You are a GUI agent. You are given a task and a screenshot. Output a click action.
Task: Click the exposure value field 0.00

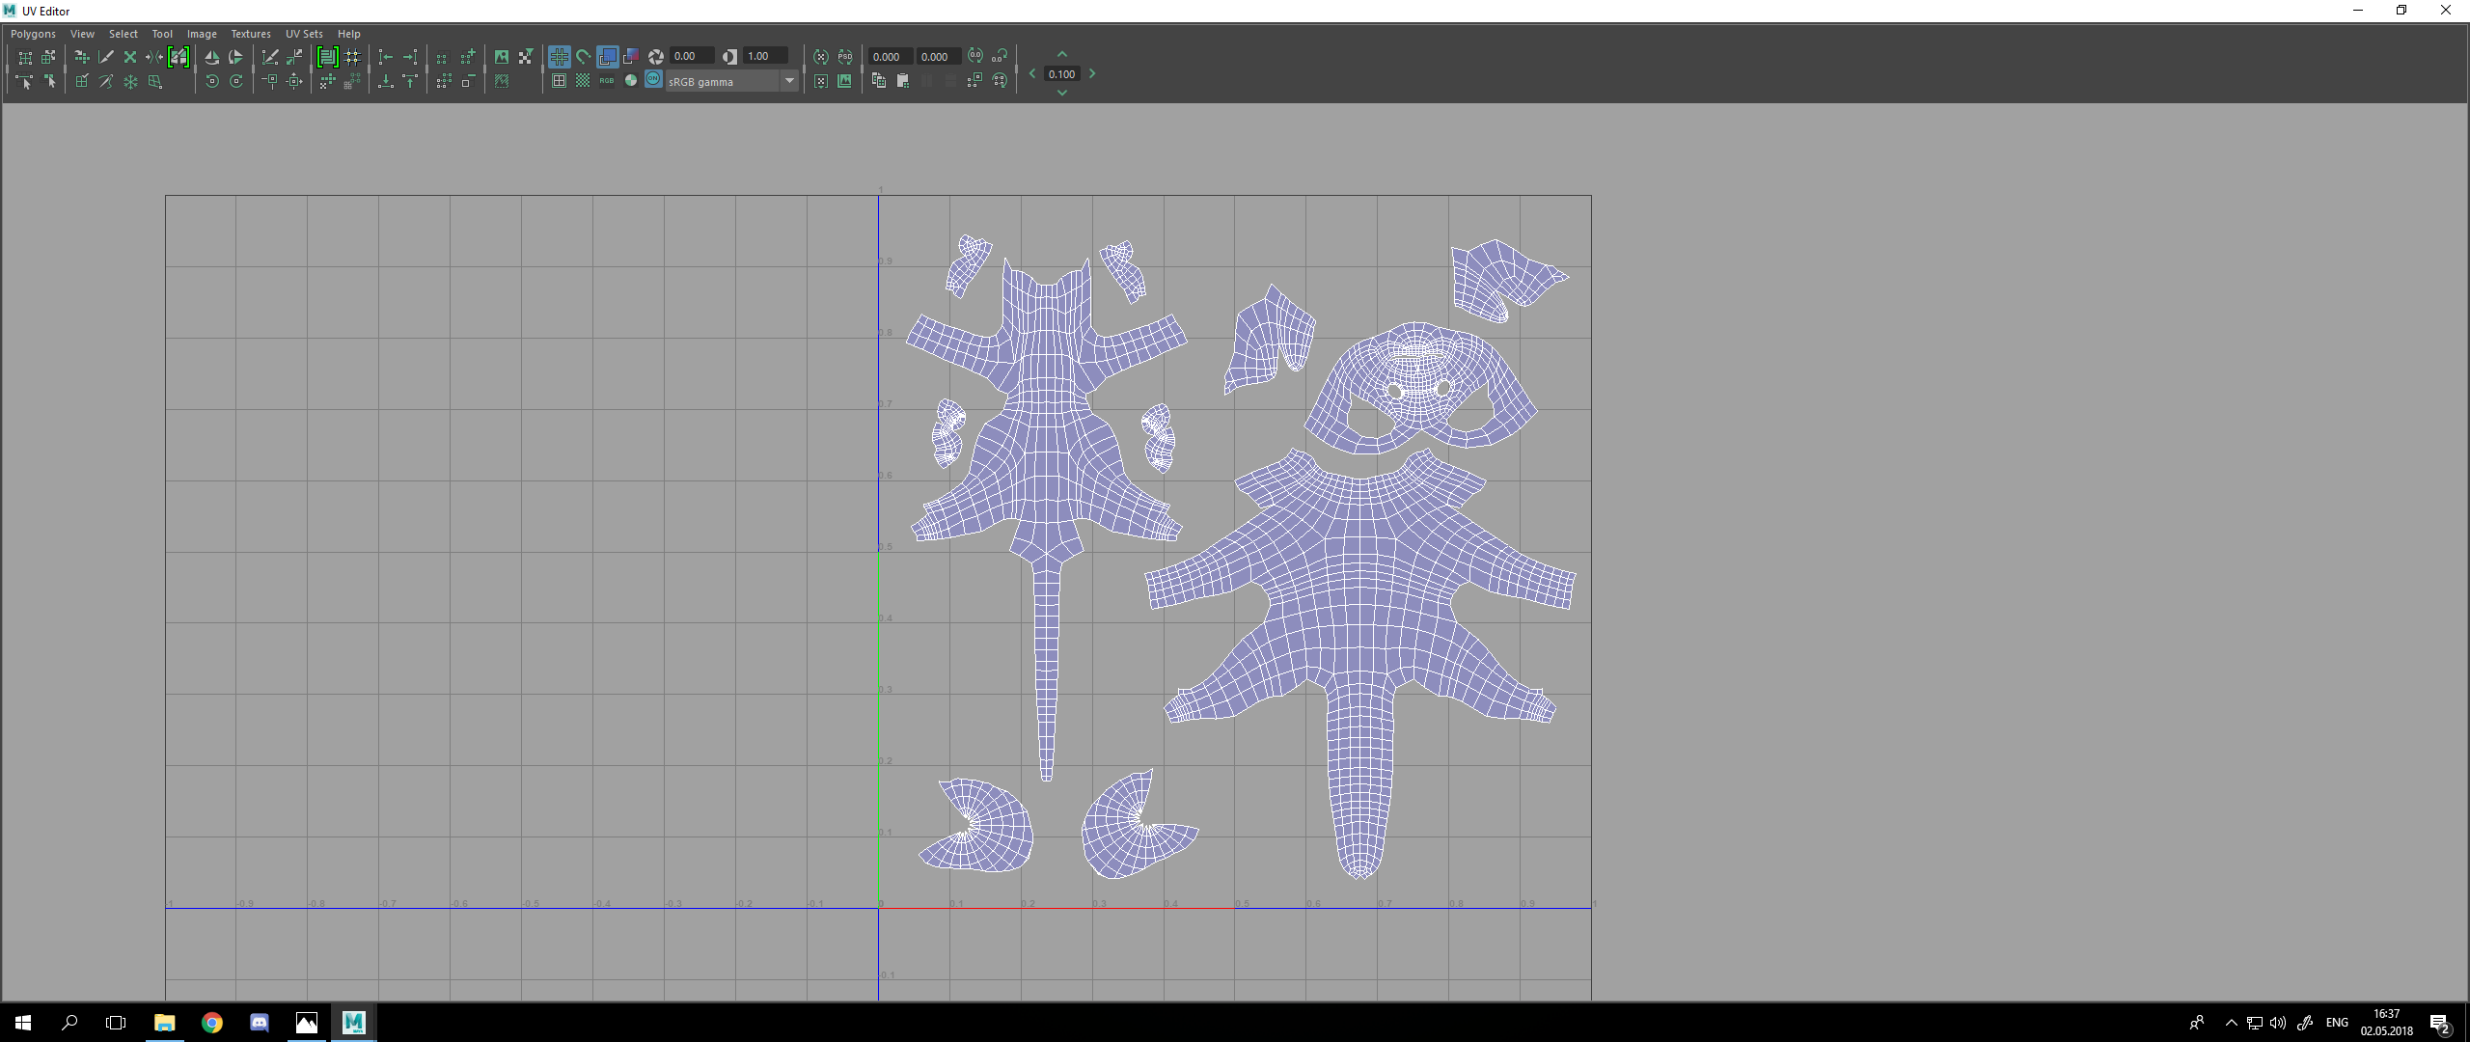[692, 56]
